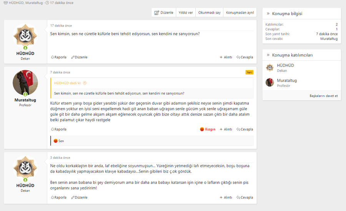Click the Sen entry in the reactions bar
Image resolution: width=346 pixels, height=211 pixels.
[x=61, y=141]
